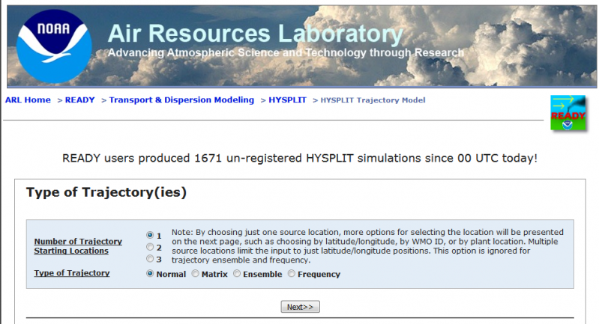Click the Type of Trajectory(ies) section heading

point(106,193)
